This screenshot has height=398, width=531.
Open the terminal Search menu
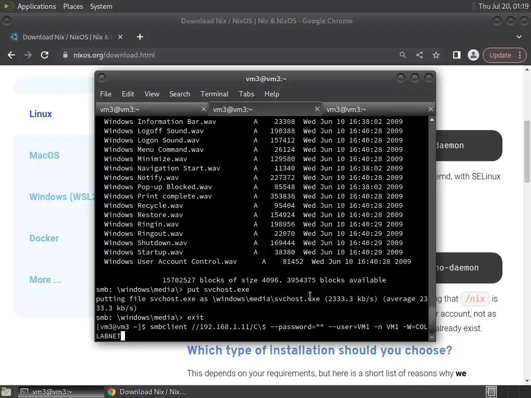point(179,94)
